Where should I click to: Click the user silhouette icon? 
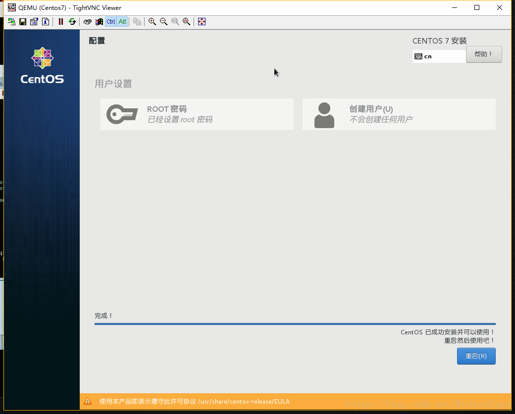pos(324,115)
